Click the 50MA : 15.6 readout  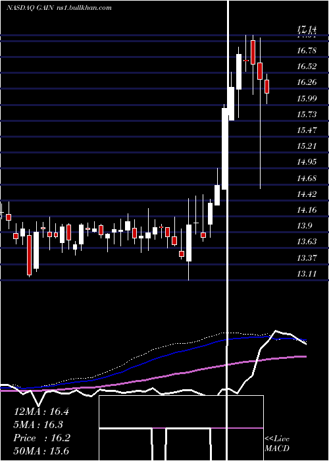[41, 451]
